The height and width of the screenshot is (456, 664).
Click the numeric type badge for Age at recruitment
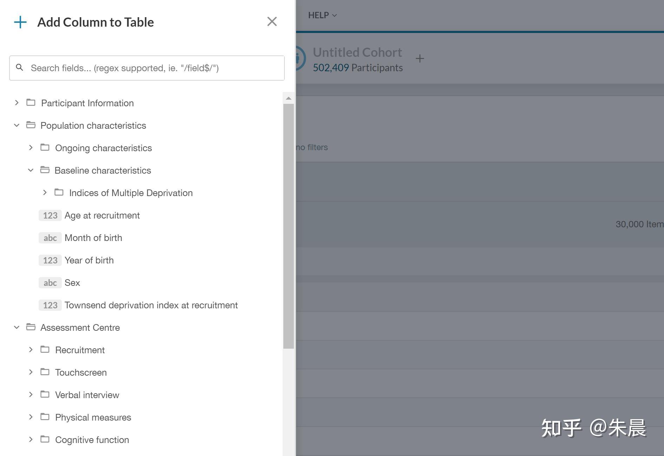point(50,215)
